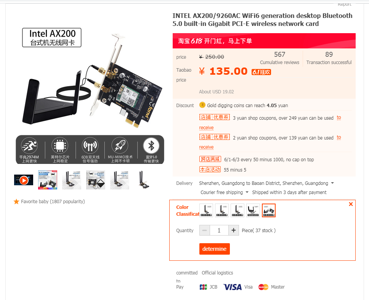The width and height of the screenshot is (369, 300).
Task: Click the orange favorite star icon
Action: pos(16,202)
